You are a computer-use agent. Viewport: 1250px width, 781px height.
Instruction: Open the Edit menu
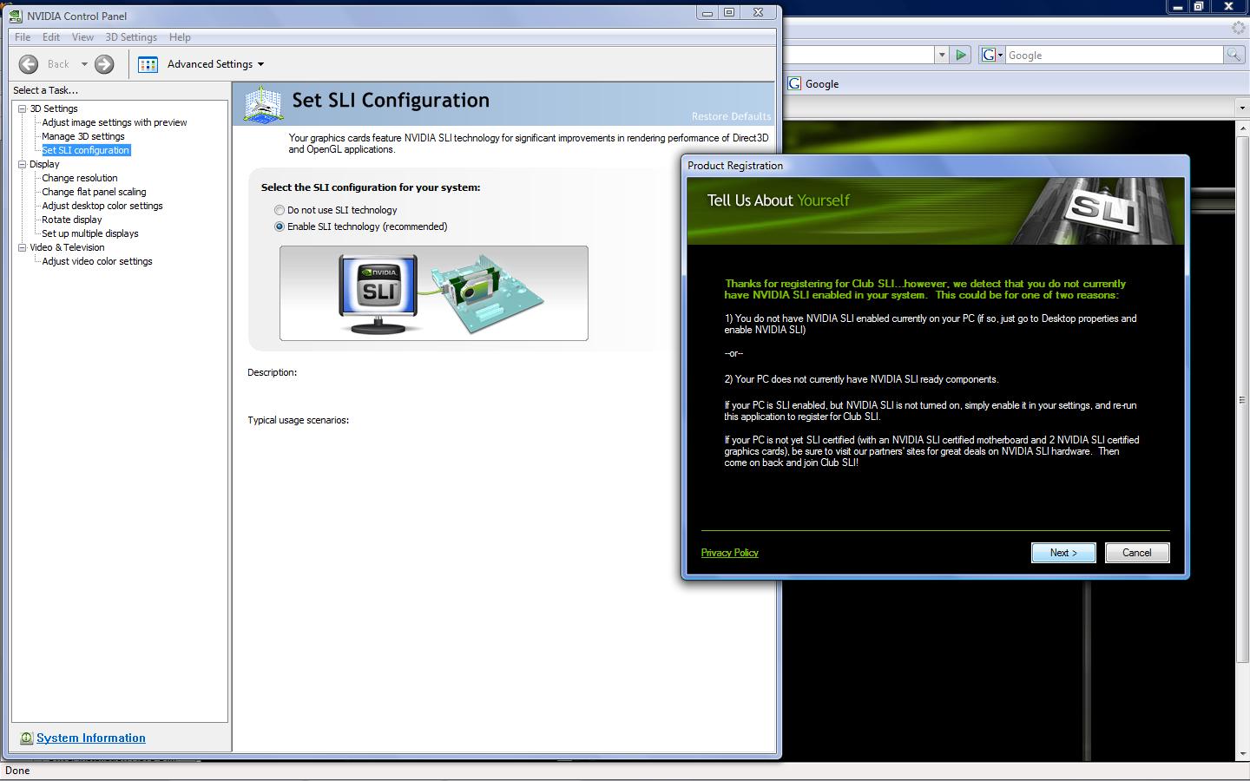[51, 37]
